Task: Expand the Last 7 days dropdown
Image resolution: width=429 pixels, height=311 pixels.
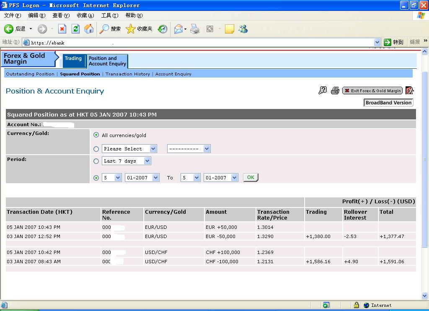Action: coord(147,161)
